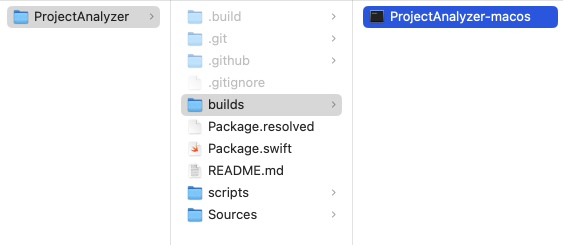Viewport: 563px width, 245px height.
Task: Select the ProjectAnalyzer-macos file name
Action: tap(460, 16)
